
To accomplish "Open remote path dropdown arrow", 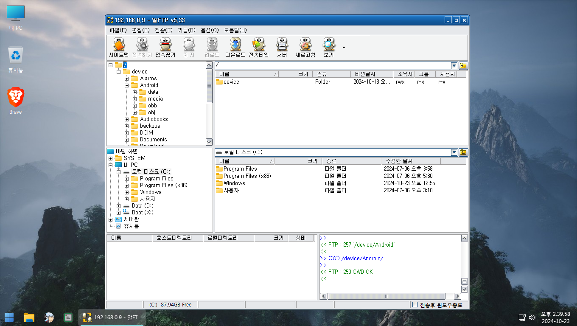I will [x=454, y=65].
